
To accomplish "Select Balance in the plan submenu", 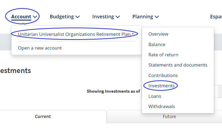I will click(x=157, y=44).
